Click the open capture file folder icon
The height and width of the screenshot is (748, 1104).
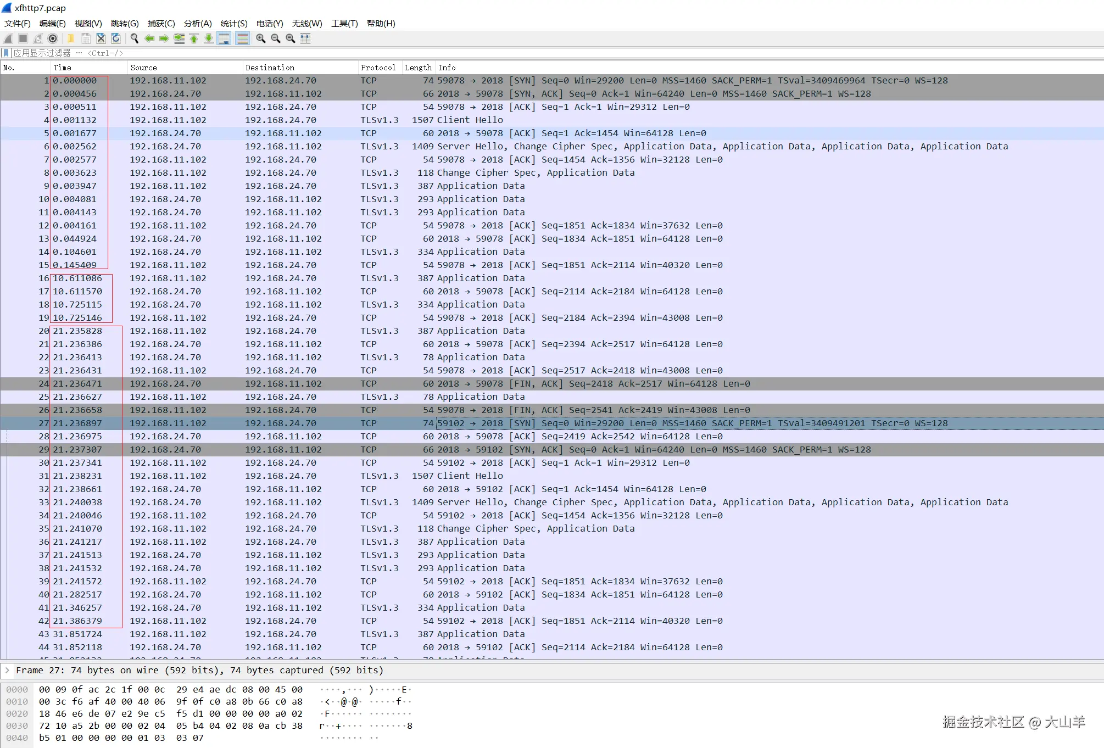[x=71, y=38]
